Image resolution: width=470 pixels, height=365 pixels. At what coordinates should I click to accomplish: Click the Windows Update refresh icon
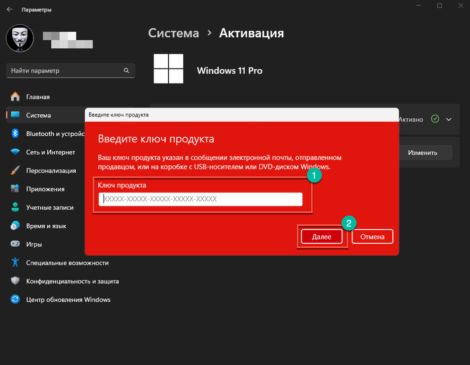point(15,299)
